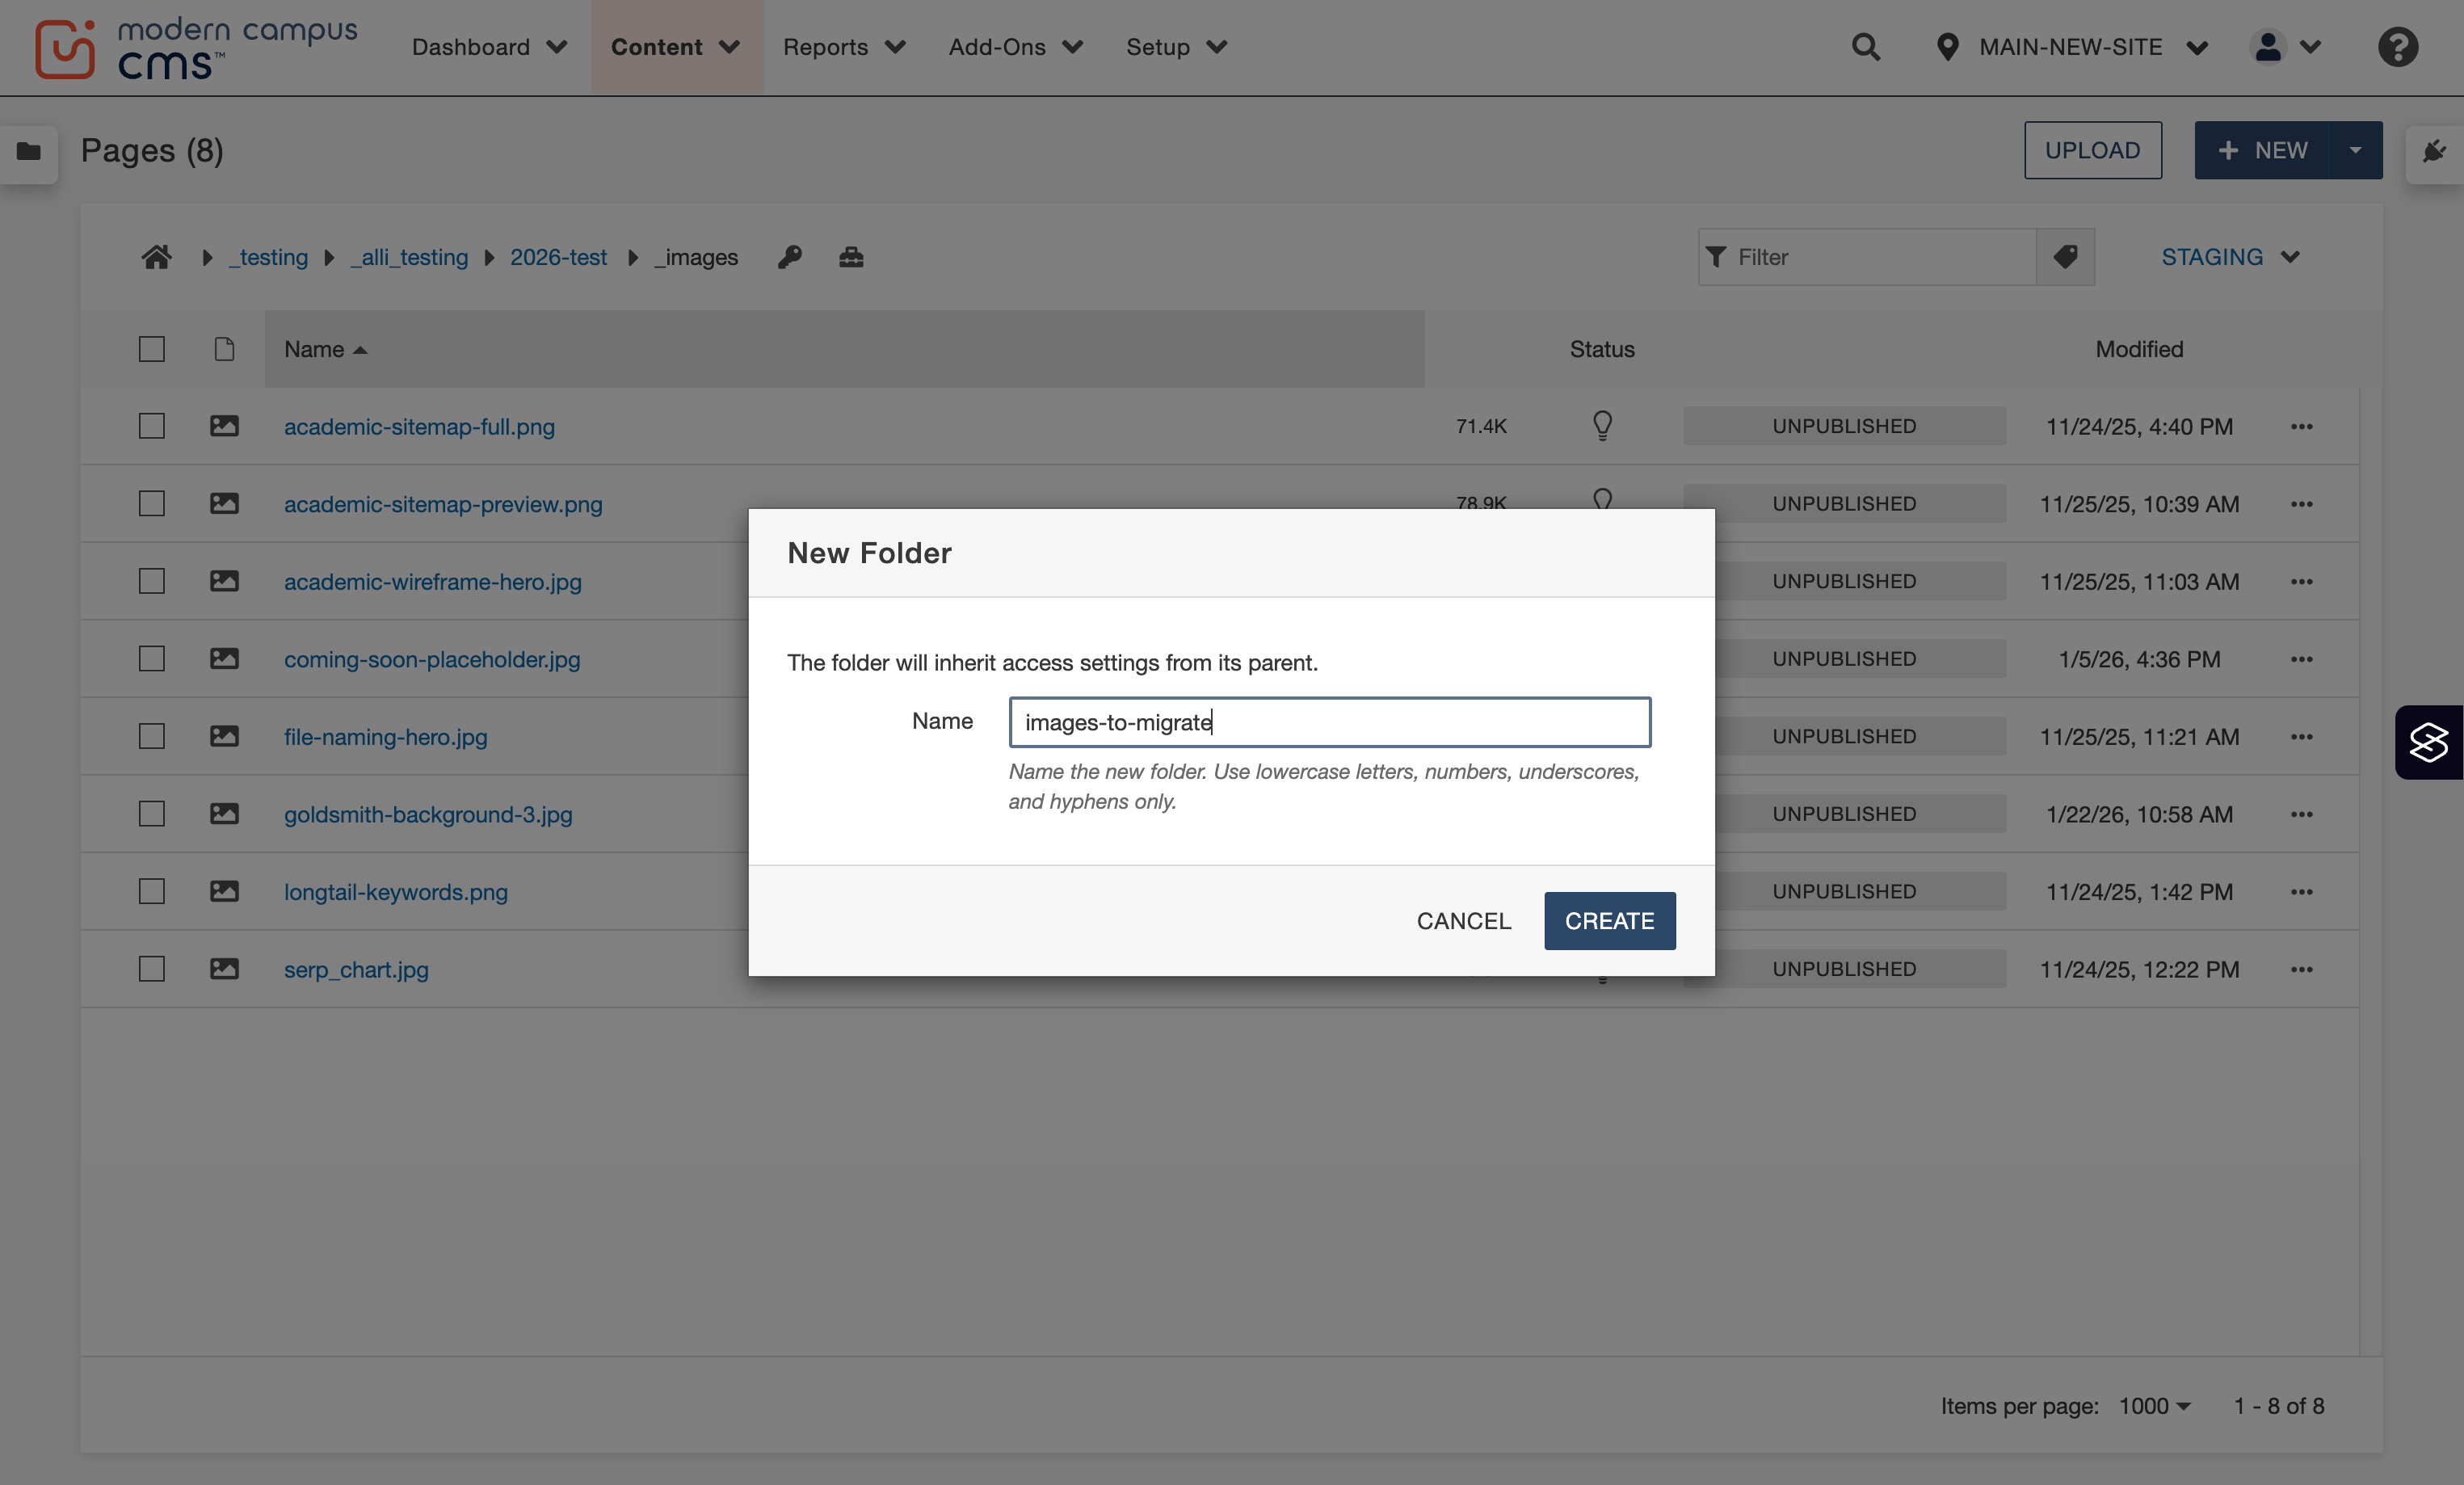Open more actions for coming-soon-placeholder.jpg row

2301,659
